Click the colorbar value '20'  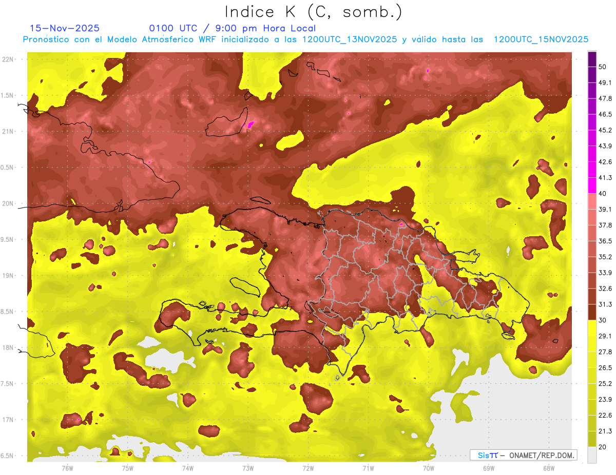click(603, 447)
